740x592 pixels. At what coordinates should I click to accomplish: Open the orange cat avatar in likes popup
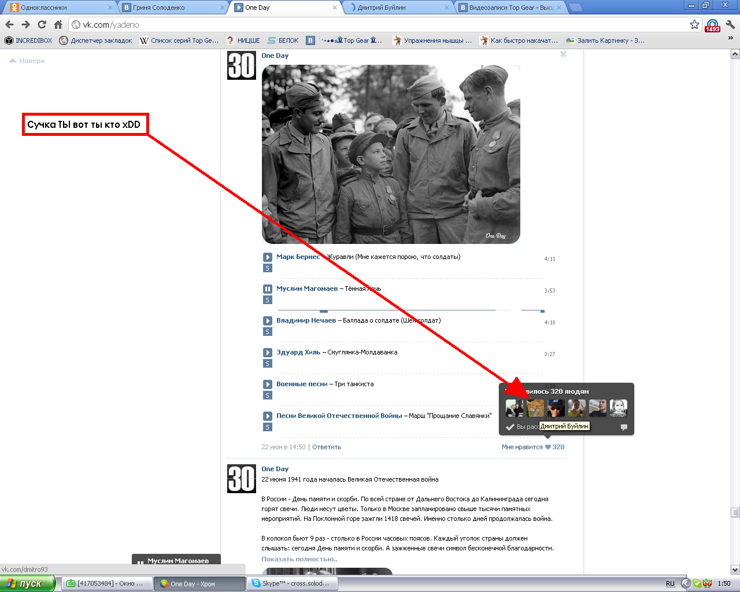point(535,408)
